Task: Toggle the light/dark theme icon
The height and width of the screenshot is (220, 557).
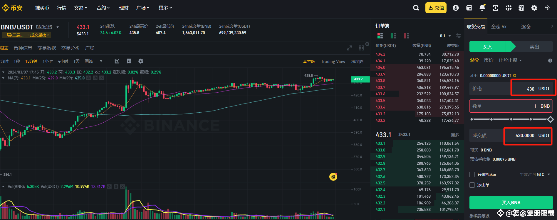Action: click(547, 8)
